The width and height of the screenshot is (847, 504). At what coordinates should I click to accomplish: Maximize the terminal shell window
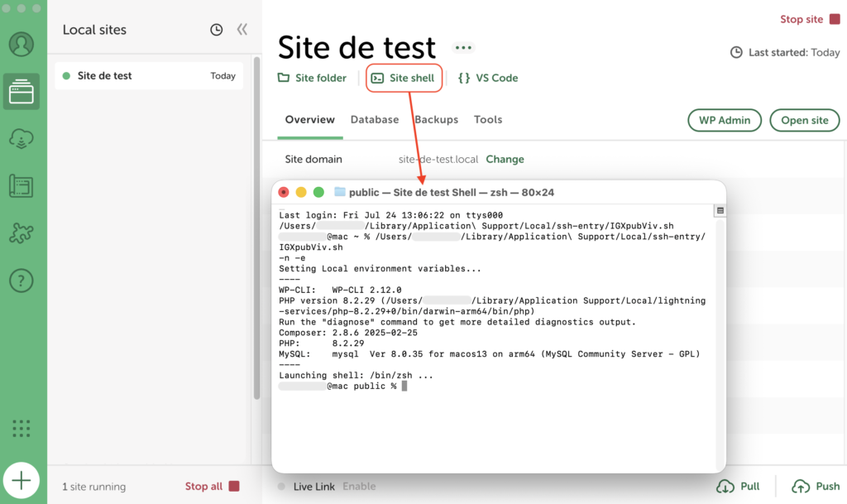coord(318,192)
